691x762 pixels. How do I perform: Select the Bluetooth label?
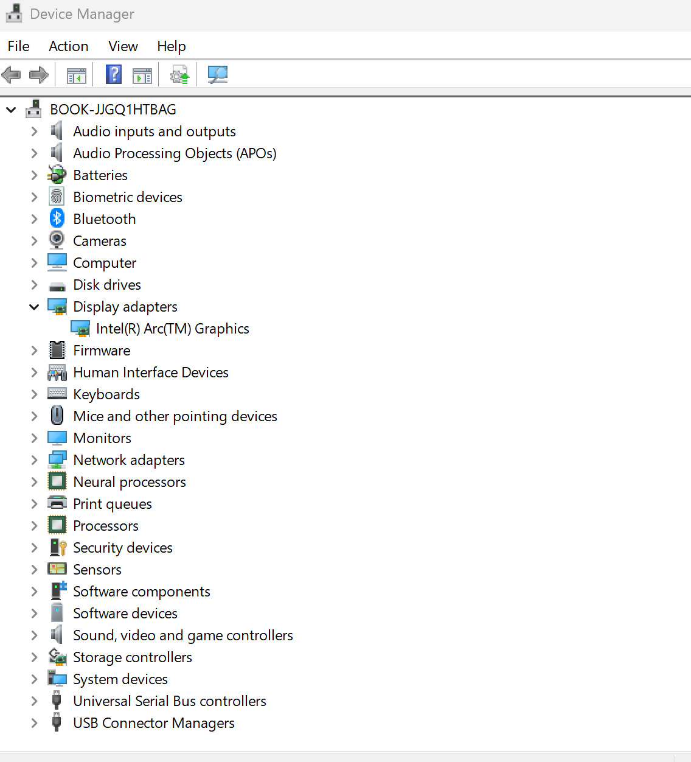point(105,219)
